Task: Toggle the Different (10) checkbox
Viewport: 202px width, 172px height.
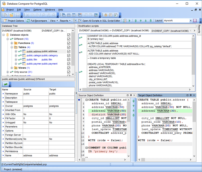Action: 69,39
